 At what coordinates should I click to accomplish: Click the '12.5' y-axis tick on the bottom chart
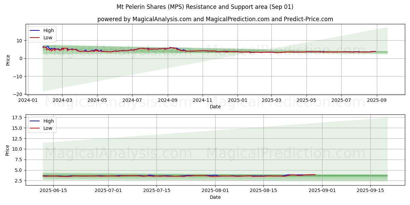click(x=17, y=139)
